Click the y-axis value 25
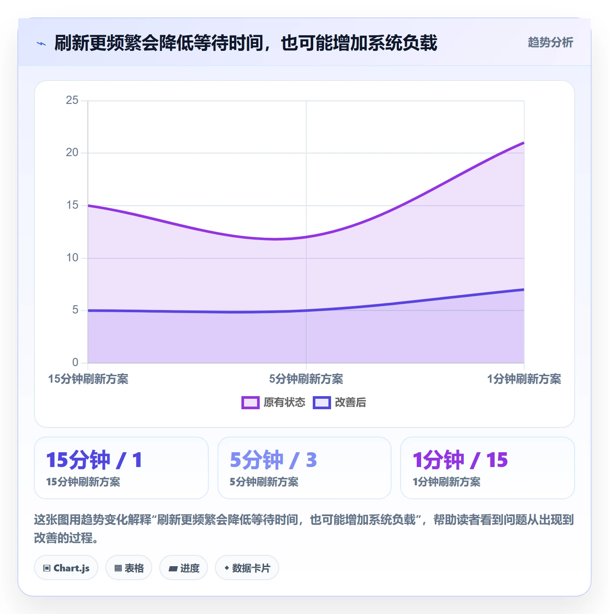The height and width of the screenshot is (614, 609). 72,100
